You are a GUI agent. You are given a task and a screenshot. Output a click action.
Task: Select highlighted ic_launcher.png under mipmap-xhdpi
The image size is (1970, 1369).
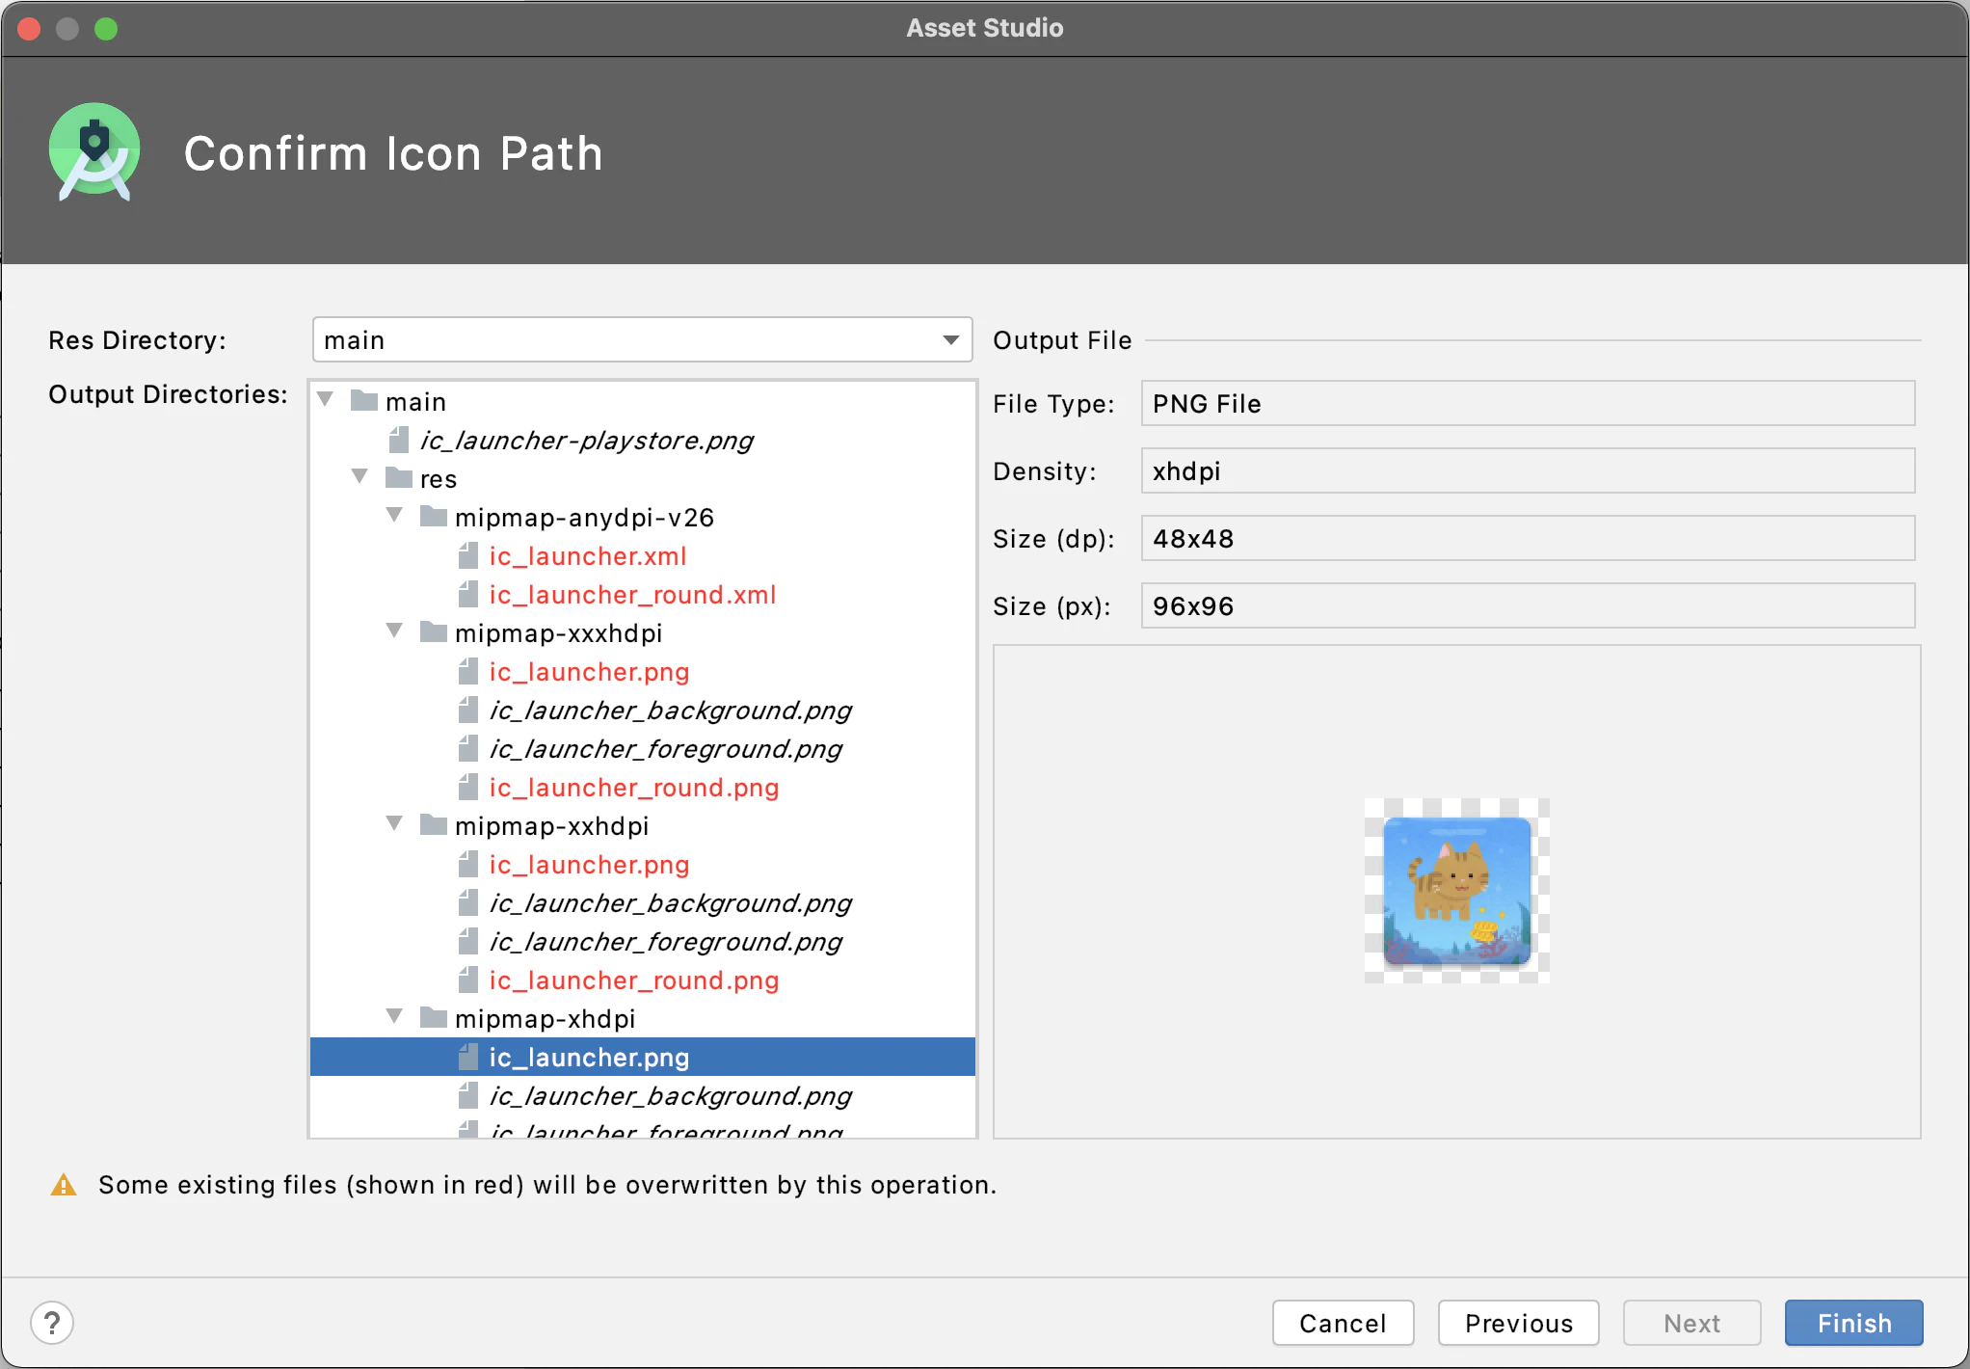643,1057
